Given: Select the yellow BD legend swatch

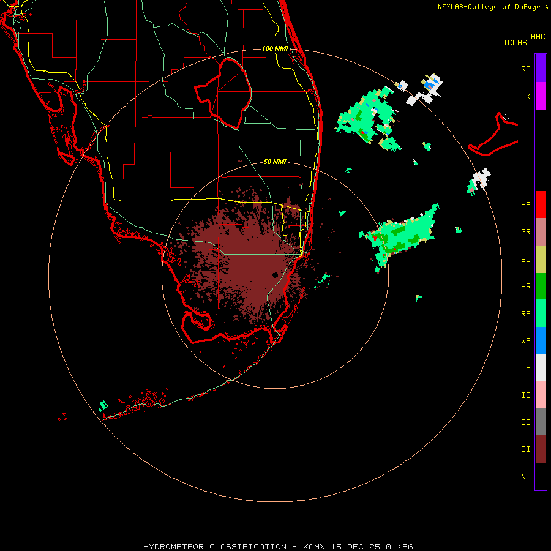Looking at the screenshot, I should click(x=541, y=260).
